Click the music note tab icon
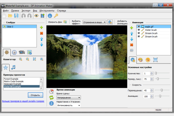 (13, 67)
